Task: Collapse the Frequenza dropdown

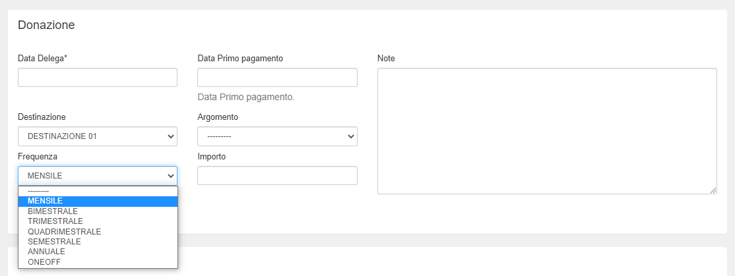Action: [x=97, y=176]
